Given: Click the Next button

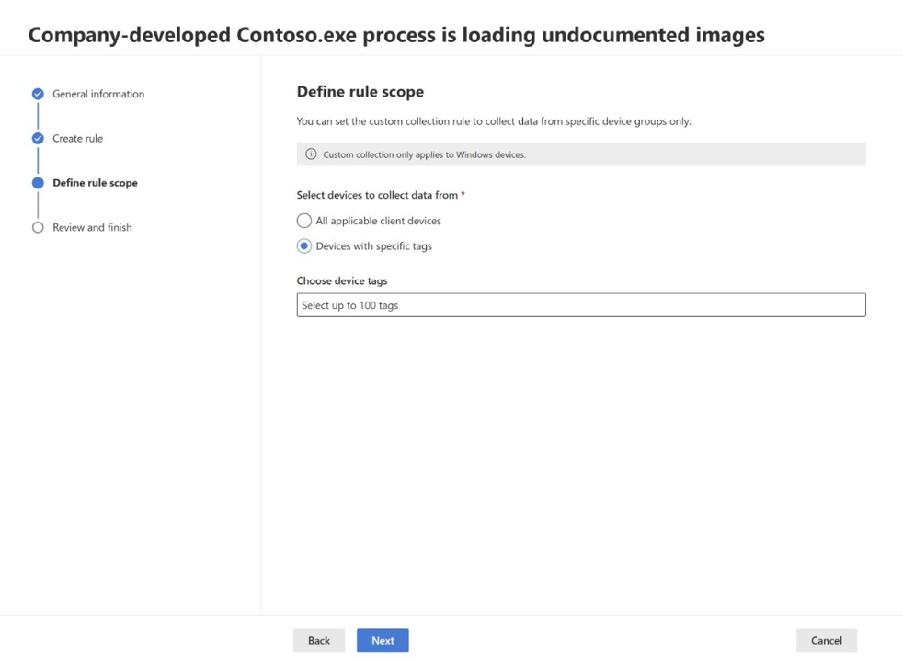Looking at the screenshot, I should (383, 640).
